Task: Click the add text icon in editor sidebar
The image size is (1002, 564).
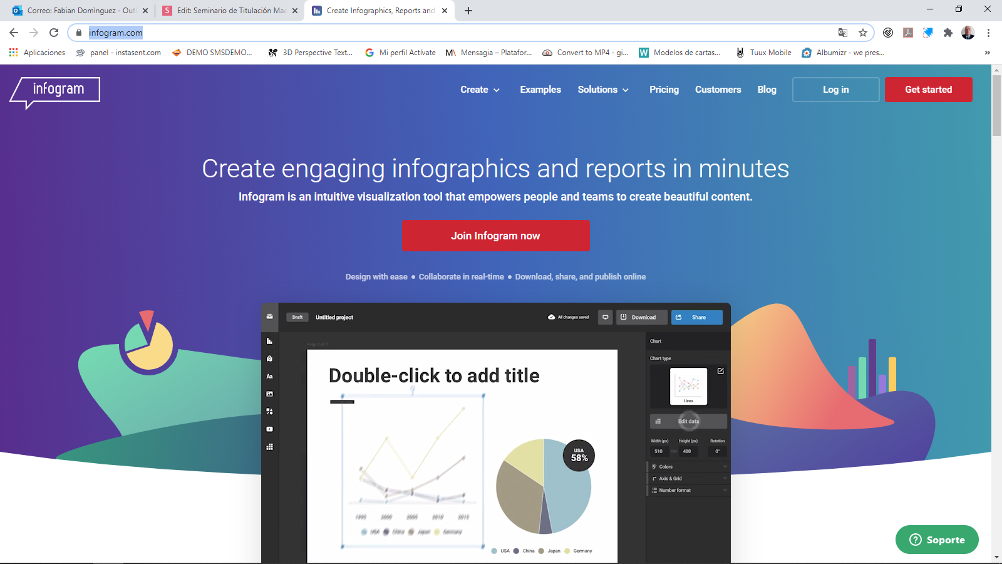Action: (x=270, y=376)
